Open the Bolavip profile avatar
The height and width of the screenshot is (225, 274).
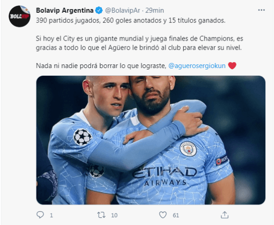pyautogui.click(x=19, y=16)
